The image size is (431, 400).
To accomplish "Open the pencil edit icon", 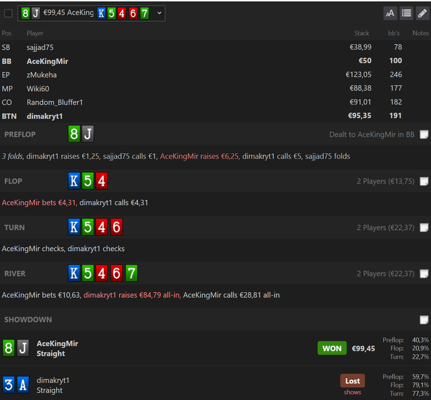I will pos(422,13).
